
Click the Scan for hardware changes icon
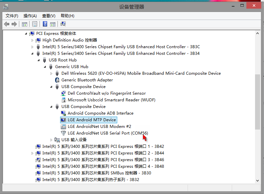click(63, 24)
